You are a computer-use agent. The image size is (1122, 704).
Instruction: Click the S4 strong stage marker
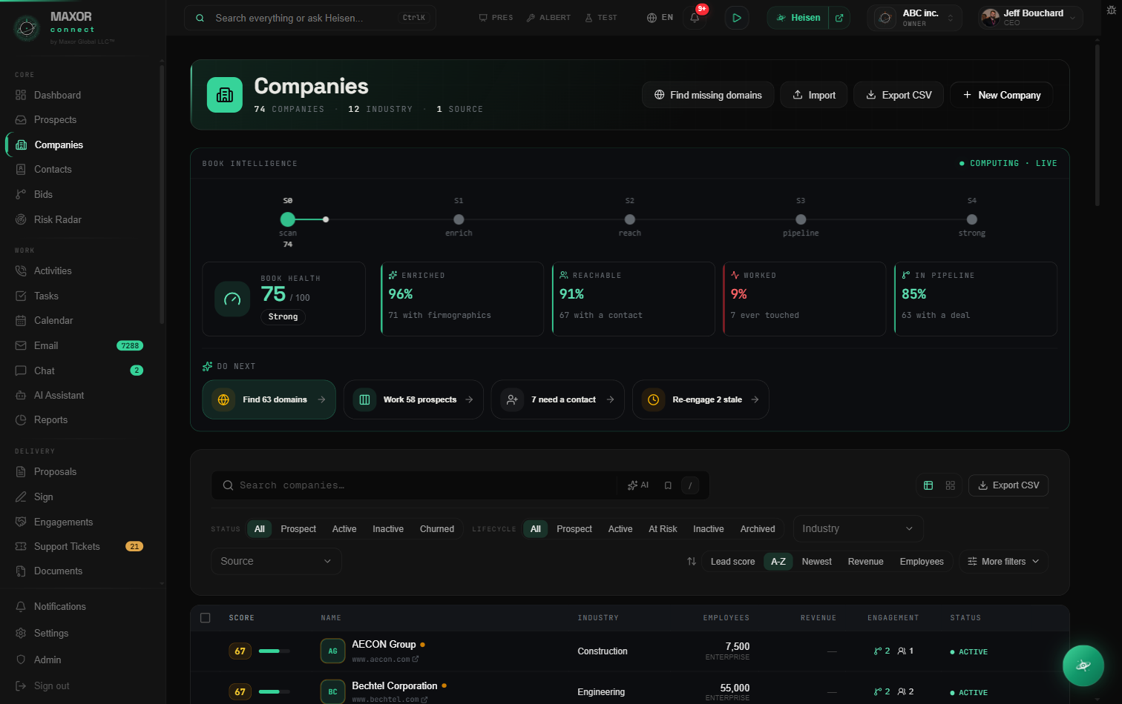click(x=972, y=219)
